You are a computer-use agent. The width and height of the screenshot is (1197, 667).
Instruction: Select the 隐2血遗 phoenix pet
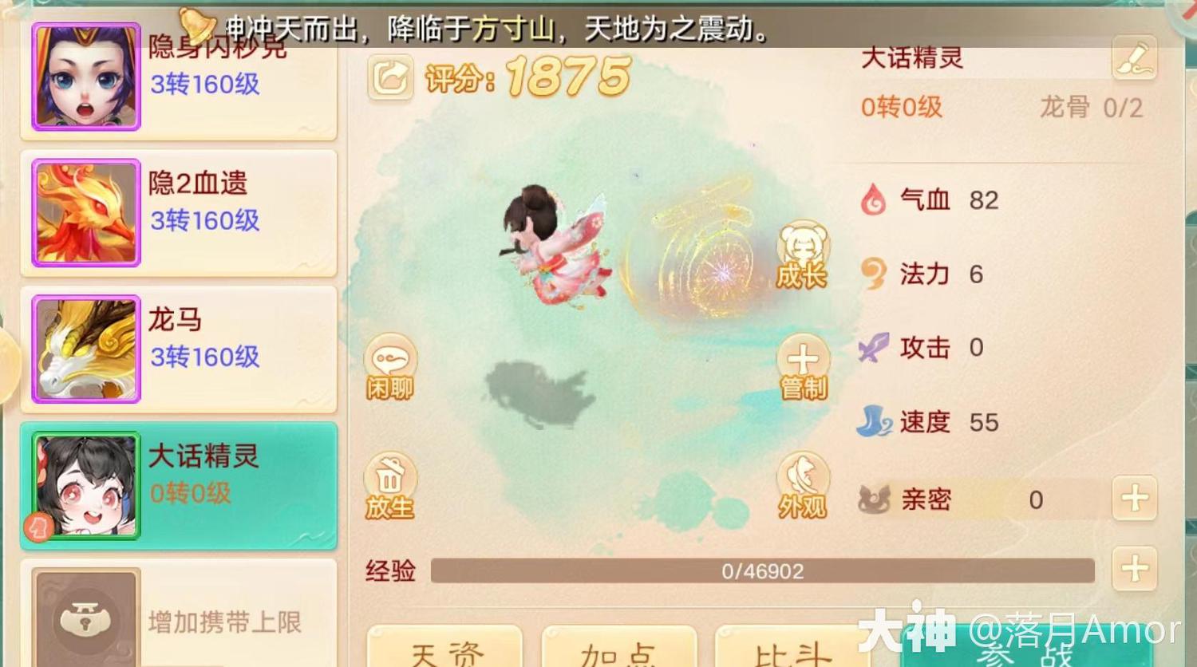(179, 213)
